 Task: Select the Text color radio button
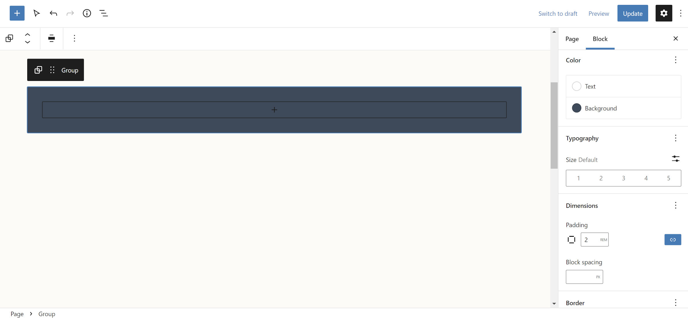click(576, 86)
